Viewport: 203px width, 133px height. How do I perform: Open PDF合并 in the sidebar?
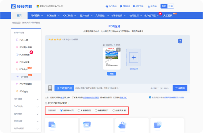tap(24, 70)
